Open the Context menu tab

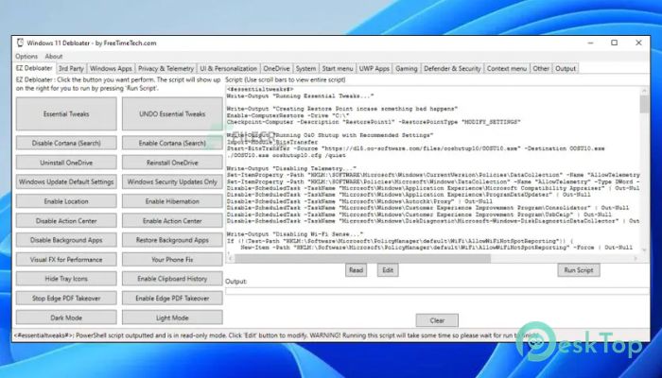507,68
